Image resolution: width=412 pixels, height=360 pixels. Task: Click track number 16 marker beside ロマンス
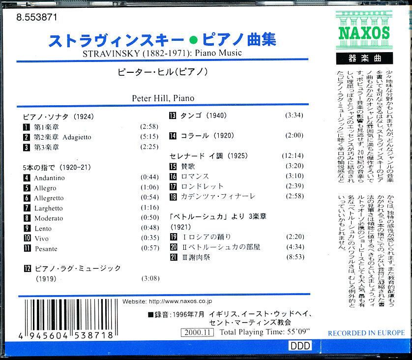click(x=173, y=177)
